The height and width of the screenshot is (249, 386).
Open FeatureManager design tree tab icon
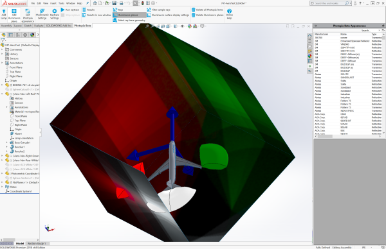coord(4,35)
